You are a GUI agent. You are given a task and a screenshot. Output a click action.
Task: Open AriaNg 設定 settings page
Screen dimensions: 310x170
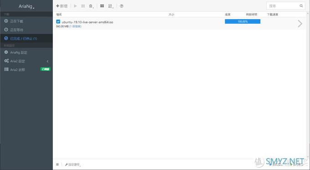(26, 52)
